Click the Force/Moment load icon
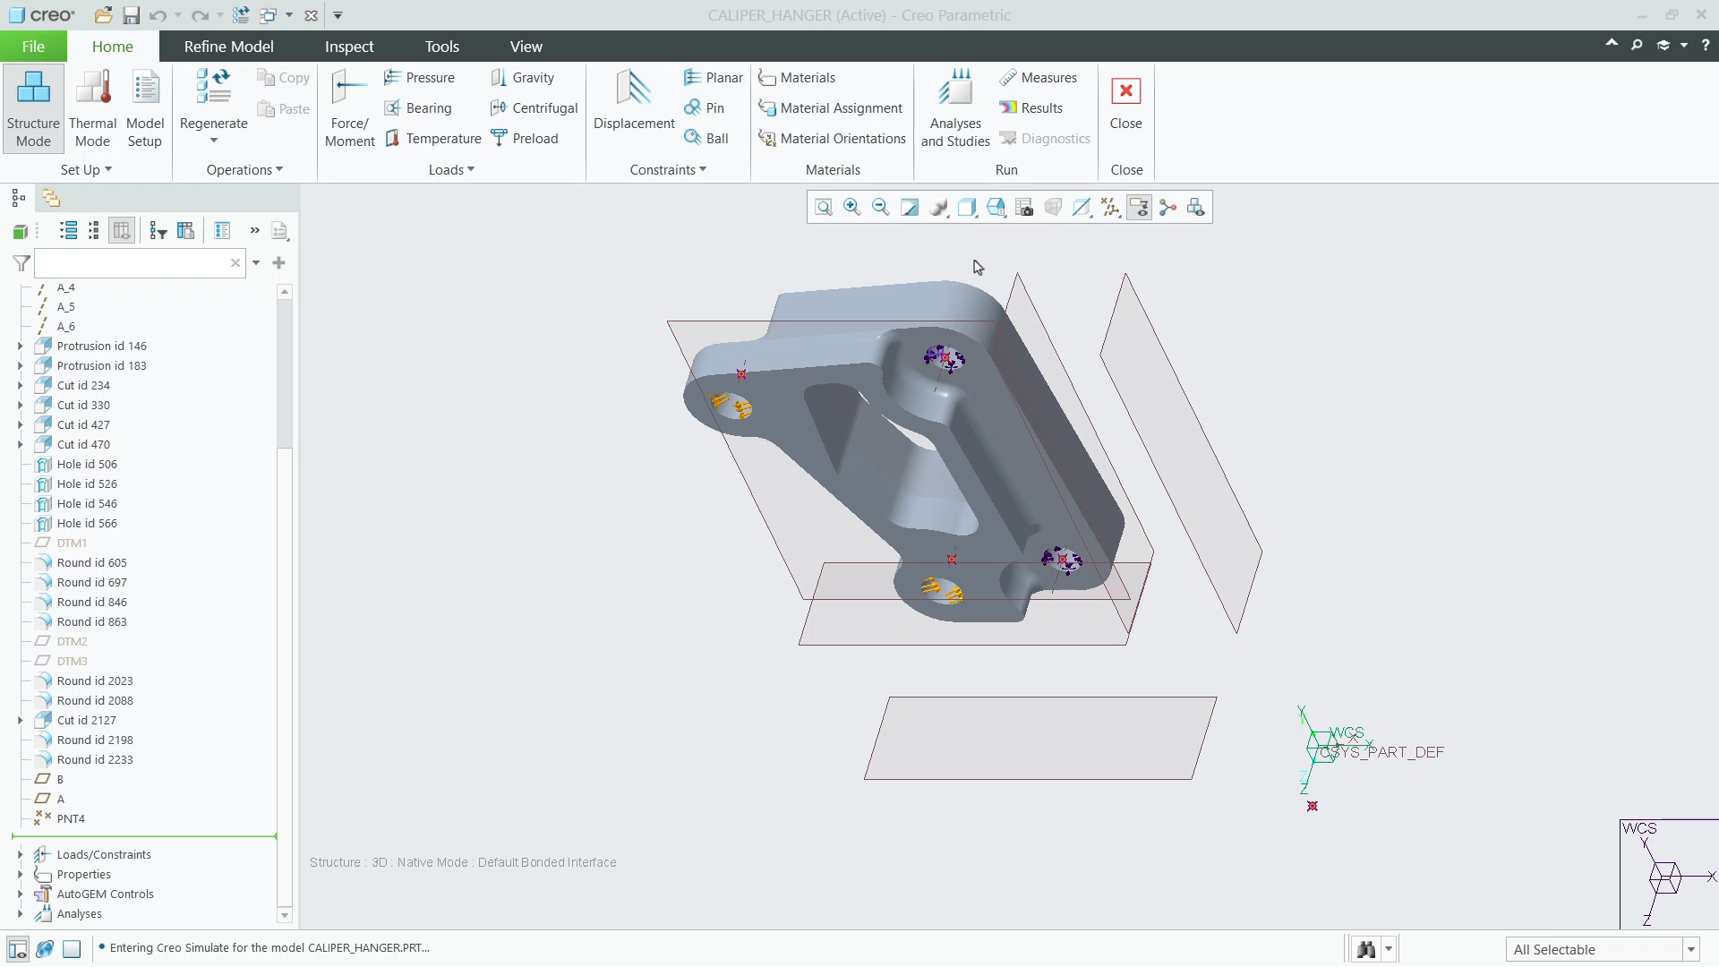The height and width of the screenshot is (967, 1719). 350,108
